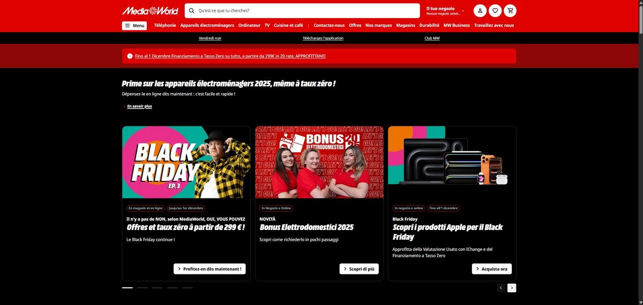This screenshot has width=643, height=305.
Task: Select the fourth carousel page indicator
Action: tap(172, 287)
